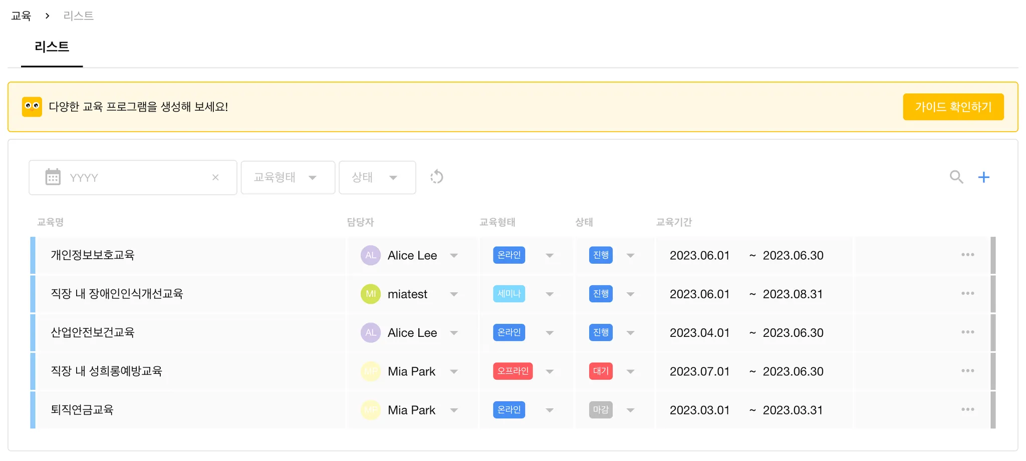Viewport: 1026px width, 461px height.
Task: Clear the YYYY year filter
Action: [215, 177]
